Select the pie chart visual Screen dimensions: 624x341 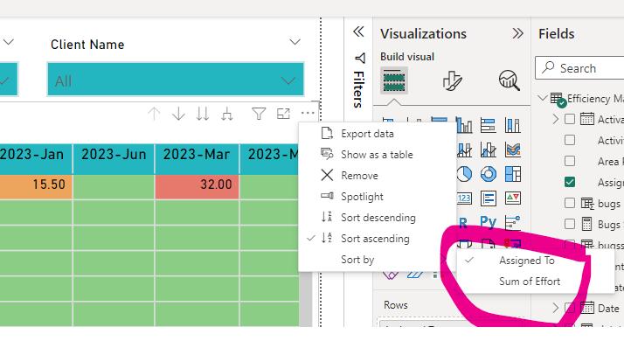coord(464,174)
